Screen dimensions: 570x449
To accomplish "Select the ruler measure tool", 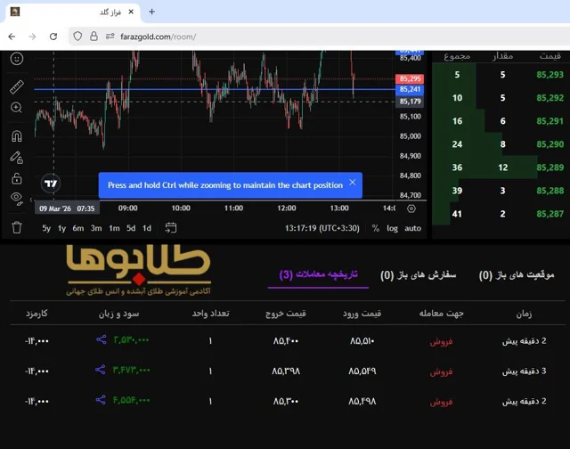I will pos(17,86).
